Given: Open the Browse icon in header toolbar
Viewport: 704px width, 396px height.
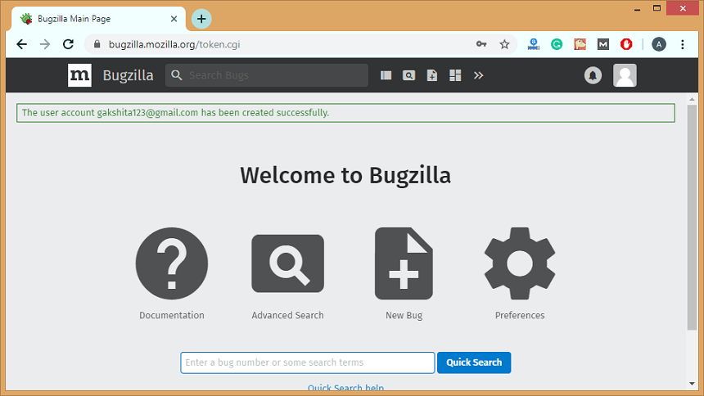Looking at the screenshot, I should coord(386,75).
